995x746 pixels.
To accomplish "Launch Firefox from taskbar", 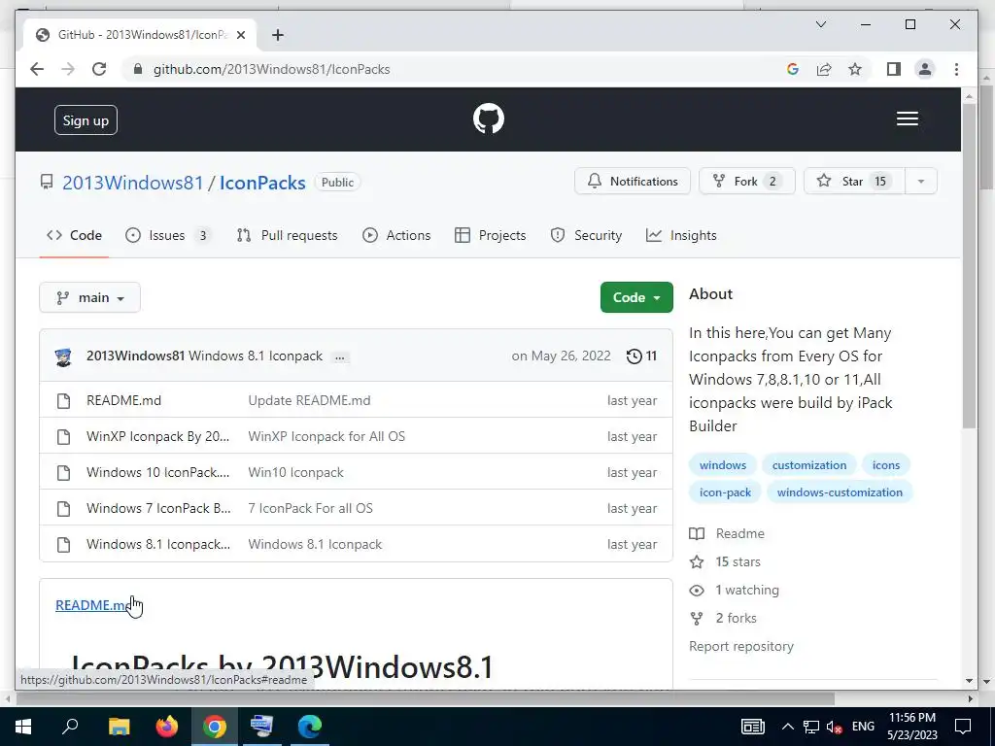I will (x=167, y=726).
